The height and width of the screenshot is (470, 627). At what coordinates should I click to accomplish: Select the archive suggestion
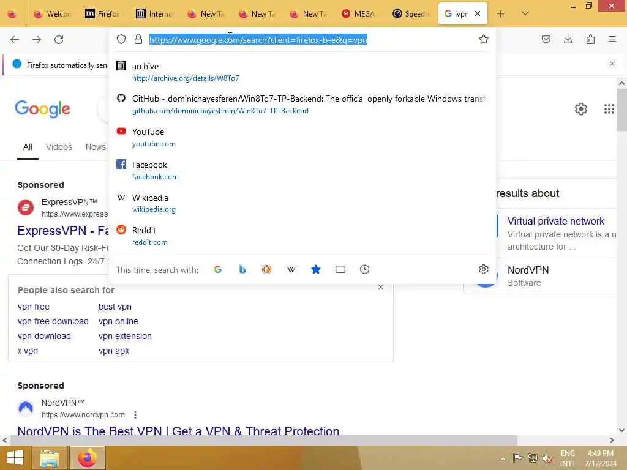302,72
